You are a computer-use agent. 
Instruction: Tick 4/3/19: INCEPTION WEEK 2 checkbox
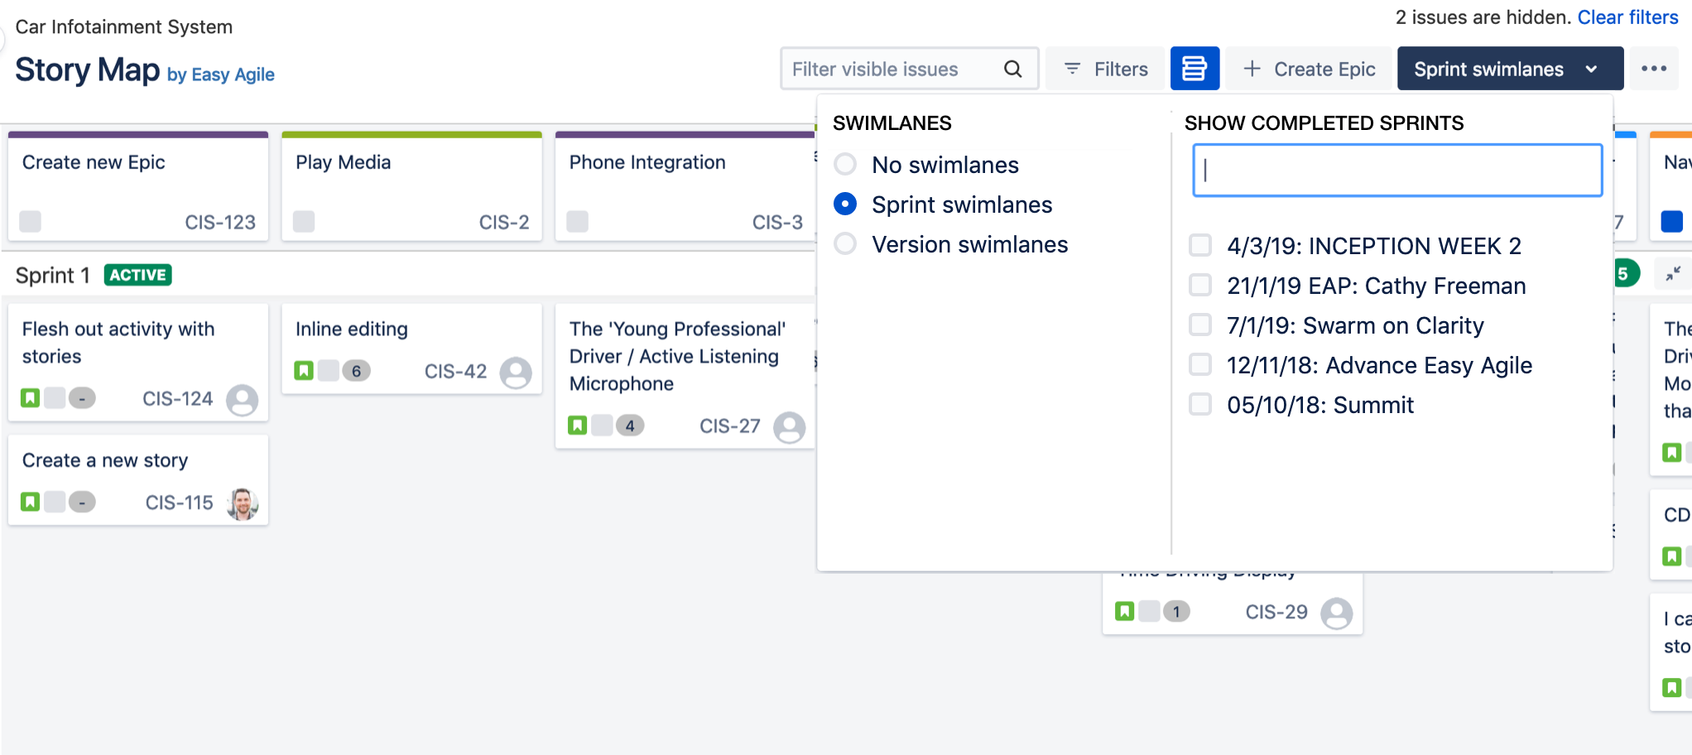1199,246
